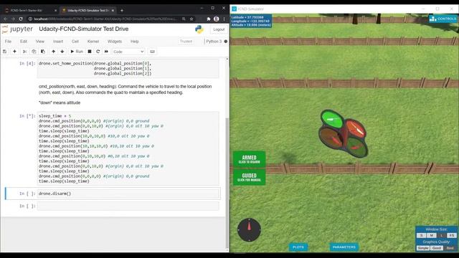Open CONTROLS panel in the simulator
Screen dimensions: 459x258
click(443, 19)
